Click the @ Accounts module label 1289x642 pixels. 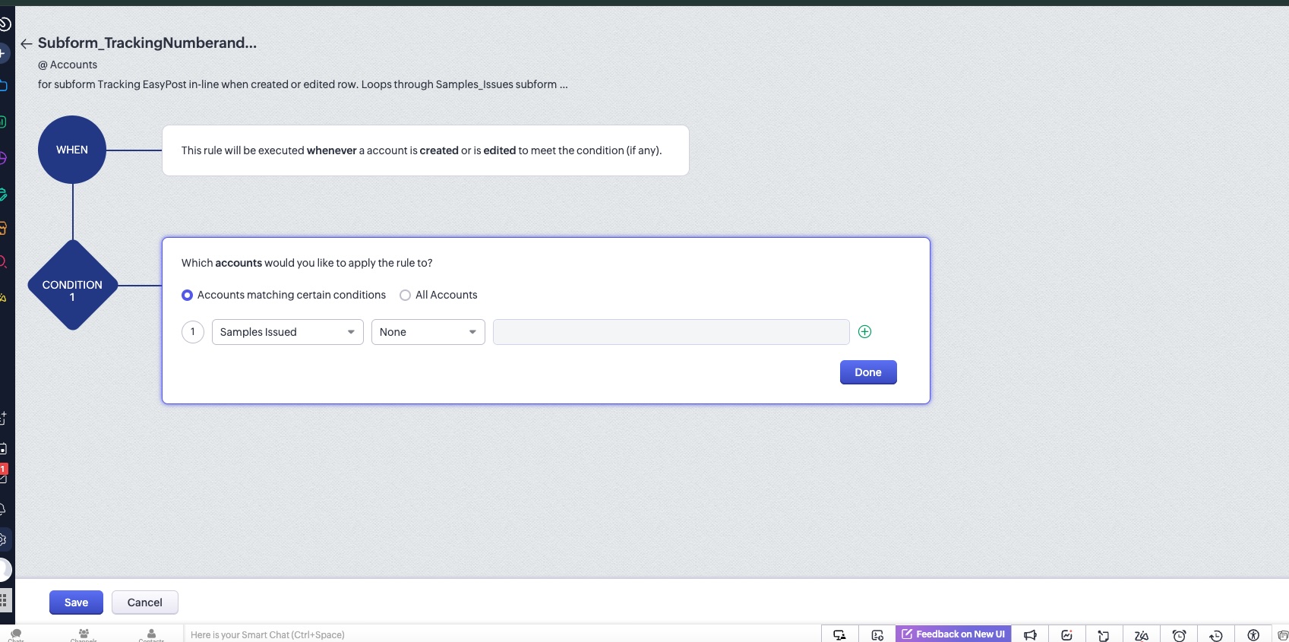click(x=68, y=65)
